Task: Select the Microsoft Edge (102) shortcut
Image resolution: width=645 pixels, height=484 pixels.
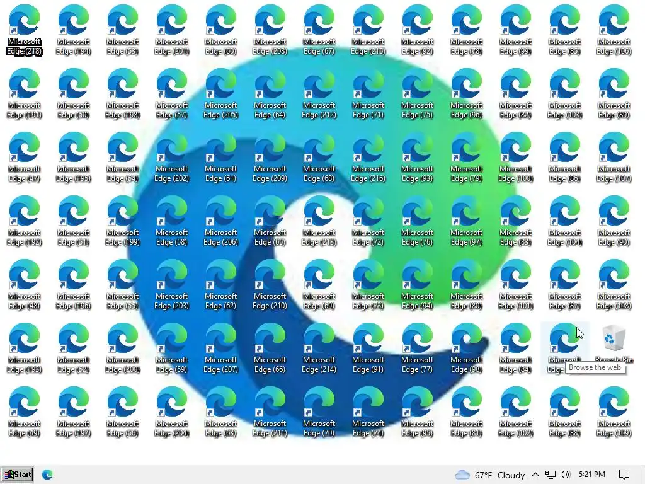Action: (x=515, y=412)
